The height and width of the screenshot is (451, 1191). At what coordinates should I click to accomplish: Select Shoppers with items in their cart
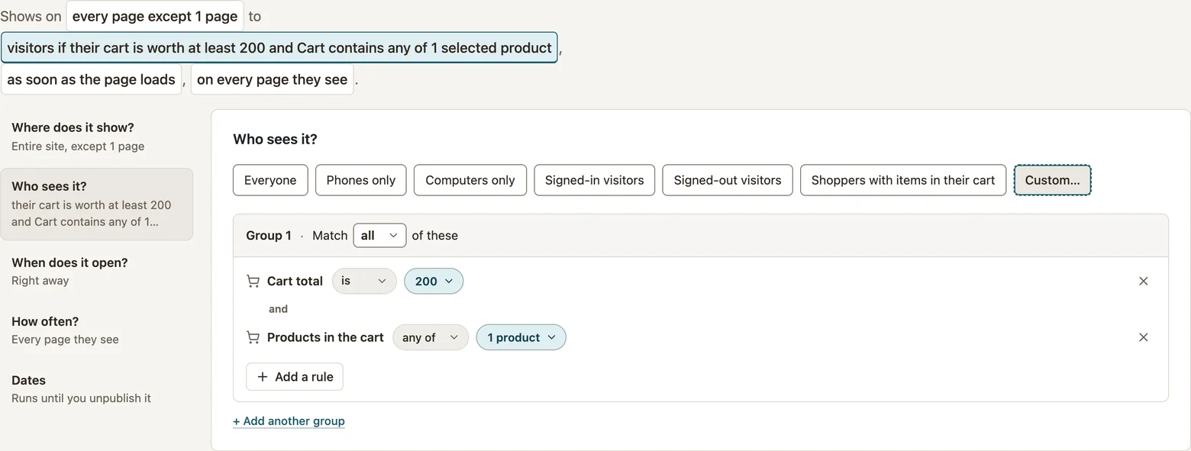(903, 180)
